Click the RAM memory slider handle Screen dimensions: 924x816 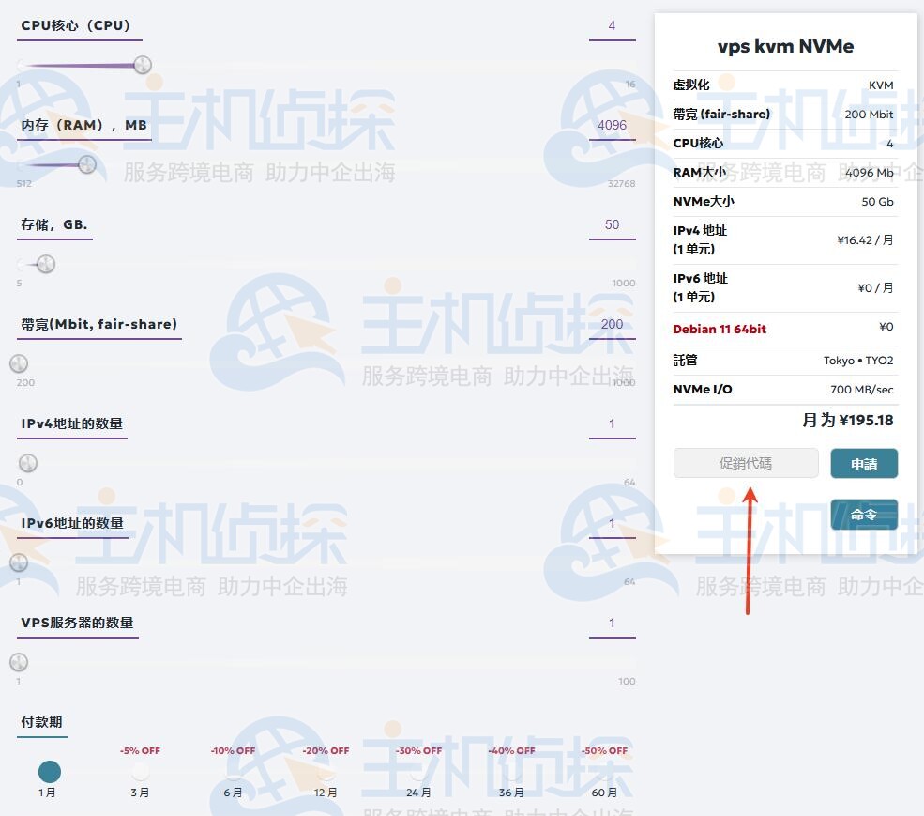point(87,164)
